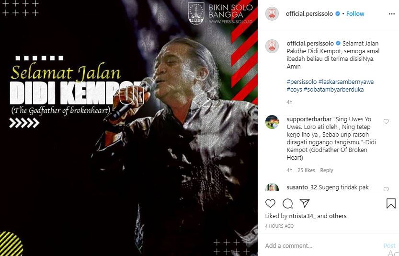
Task: Open comment bubble icon under post
Action: pos(287,203)
